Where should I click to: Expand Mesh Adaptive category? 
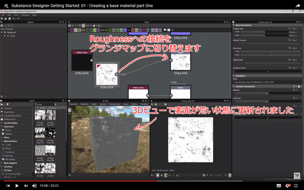pyautogui.click(x=2, y=163)
